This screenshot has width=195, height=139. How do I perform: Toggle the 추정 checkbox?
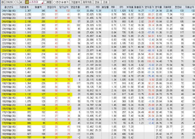[45, 2]
